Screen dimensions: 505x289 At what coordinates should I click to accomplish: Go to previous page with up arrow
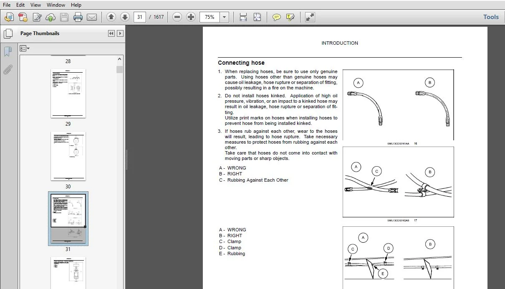tap(111, 17)
